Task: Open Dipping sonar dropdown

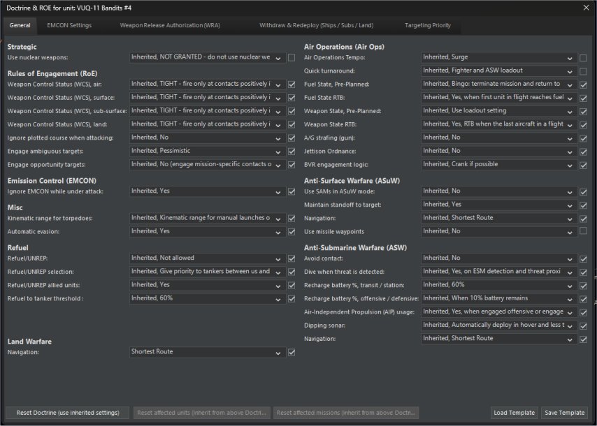Action: (x=499, y=325)
